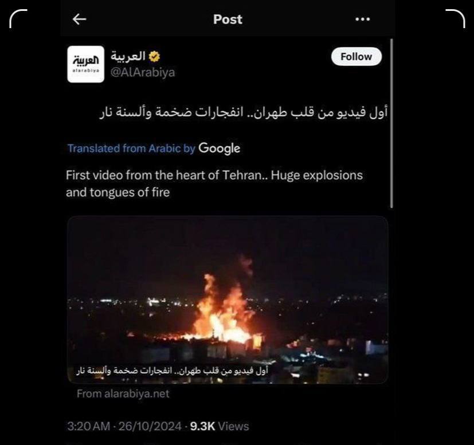View the 9.3K Views count
The height and width of the screenshot is (445, 474).
[220, 426]
